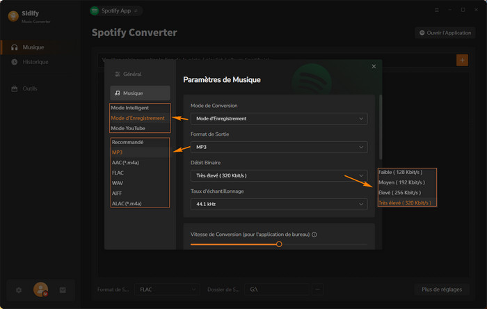Open settings via the gear icon at bottom left
The image size is (487, 309).
(19, 290)
